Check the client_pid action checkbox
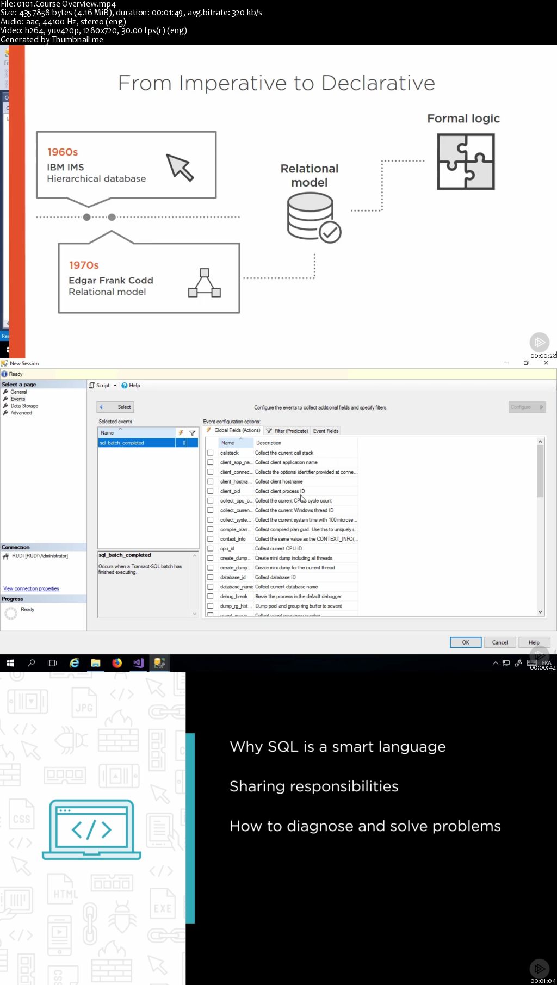 (211, 491)
